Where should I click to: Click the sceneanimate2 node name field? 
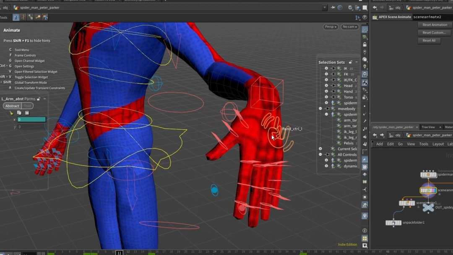(432, 17)
